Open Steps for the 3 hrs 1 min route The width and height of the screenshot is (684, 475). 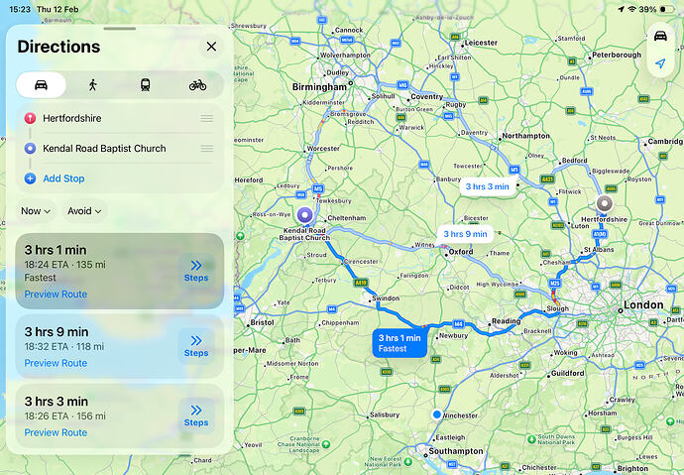pos(196,271)
